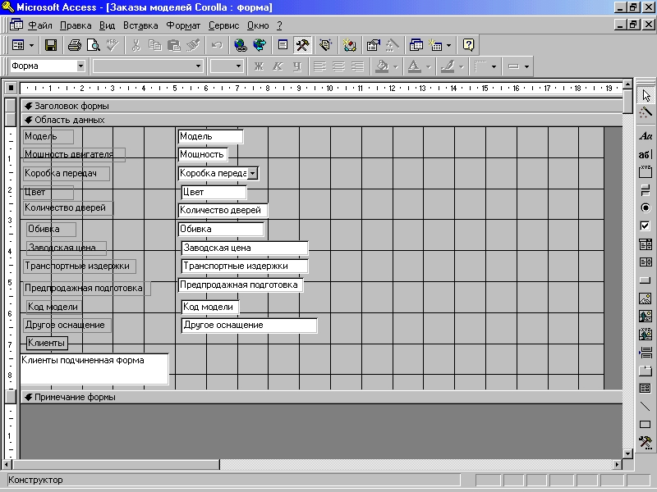Open the Формат menu
The height and width of the screenshot is (492, 657).
point(183,25)
